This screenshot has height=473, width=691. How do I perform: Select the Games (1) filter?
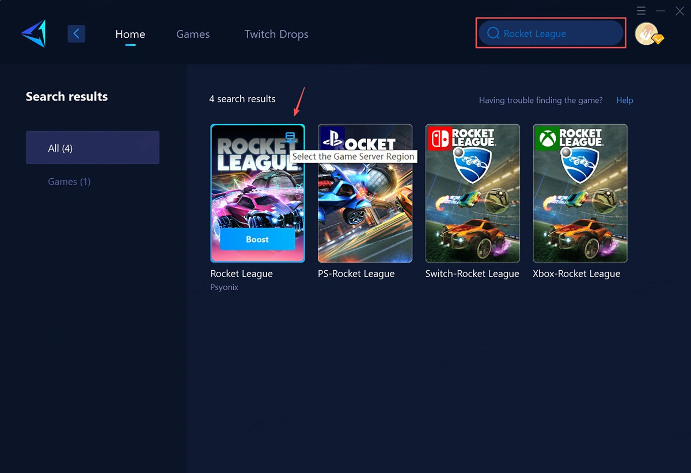69,181
